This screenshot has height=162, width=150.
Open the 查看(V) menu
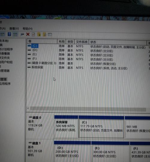pos(14,28)
